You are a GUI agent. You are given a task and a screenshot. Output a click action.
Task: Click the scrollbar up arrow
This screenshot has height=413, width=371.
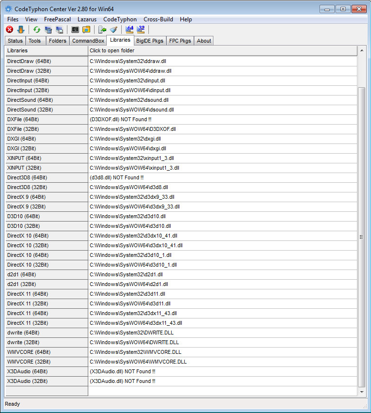tap(362, 50)
